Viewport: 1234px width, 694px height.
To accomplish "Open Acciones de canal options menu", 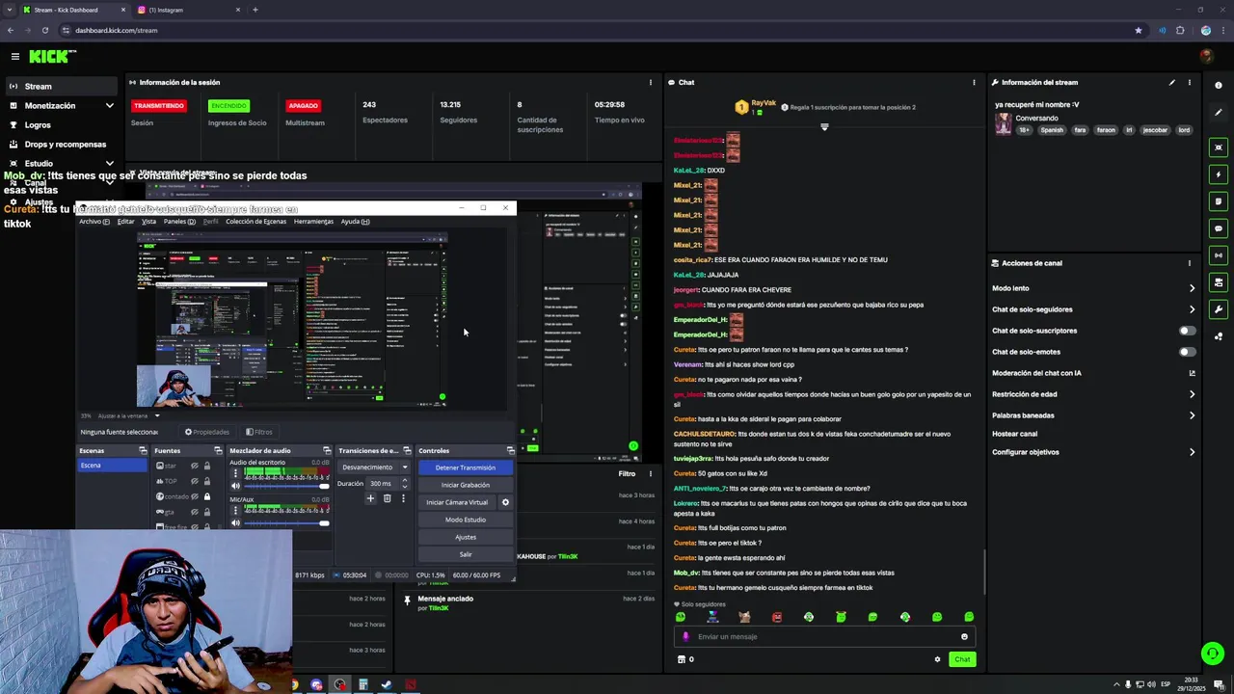I will [1190, 263].
